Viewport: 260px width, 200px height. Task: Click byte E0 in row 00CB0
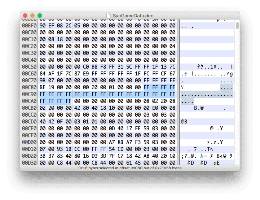[155, 108]
